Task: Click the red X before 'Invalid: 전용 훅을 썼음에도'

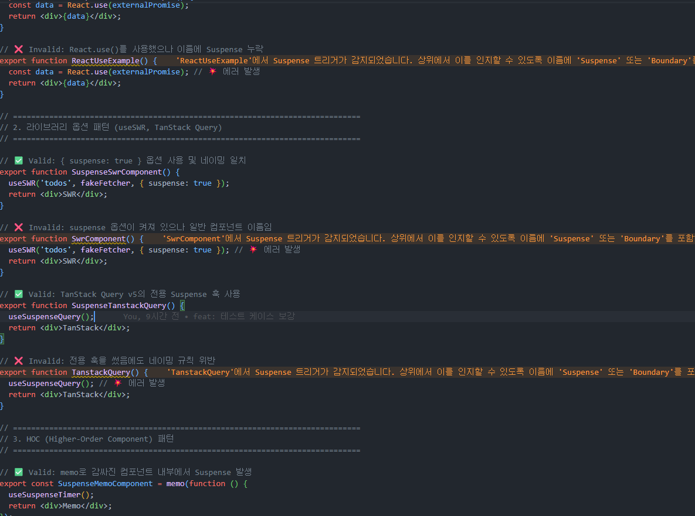Action: tap(18, 361)
